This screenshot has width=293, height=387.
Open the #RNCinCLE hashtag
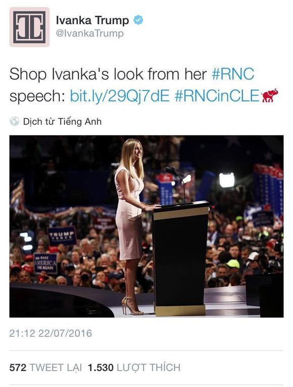217,96
